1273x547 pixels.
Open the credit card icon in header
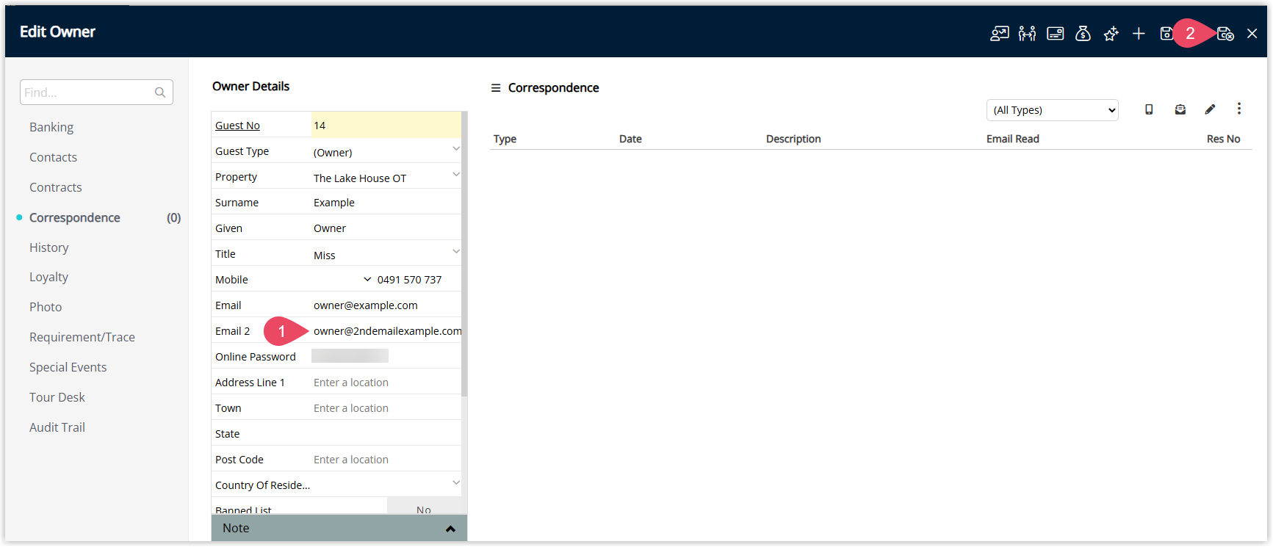(1055, 33)
